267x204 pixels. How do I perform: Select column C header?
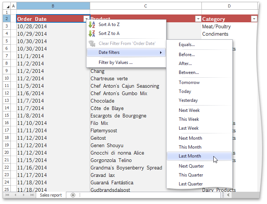coord(146,6)
